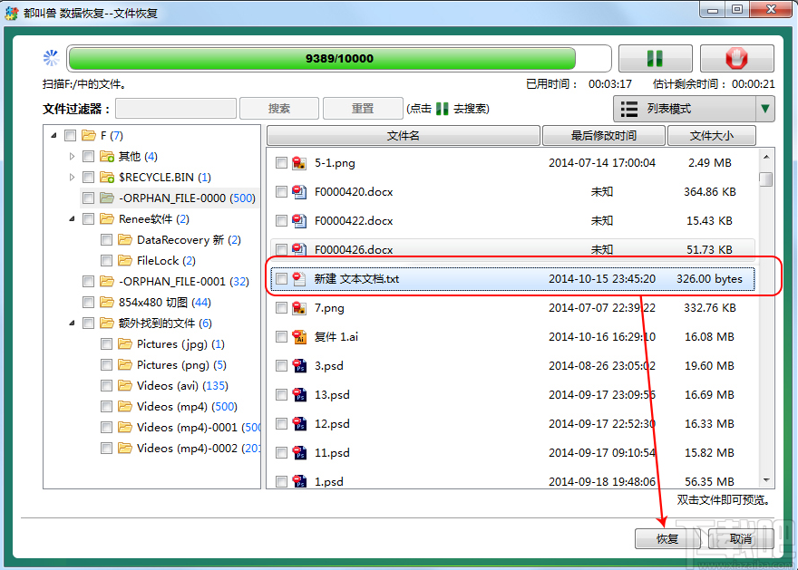Click the 16.08 MB size cell
Image resolution: width=798 pixels, height=570 pixels.
click(709, 336)
